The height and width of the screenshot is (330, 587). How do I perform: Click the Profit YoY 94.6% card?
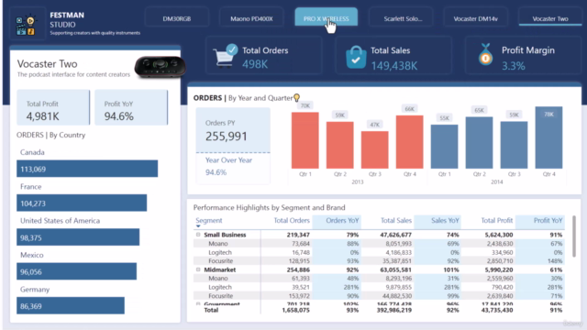[x=131, y=107]
